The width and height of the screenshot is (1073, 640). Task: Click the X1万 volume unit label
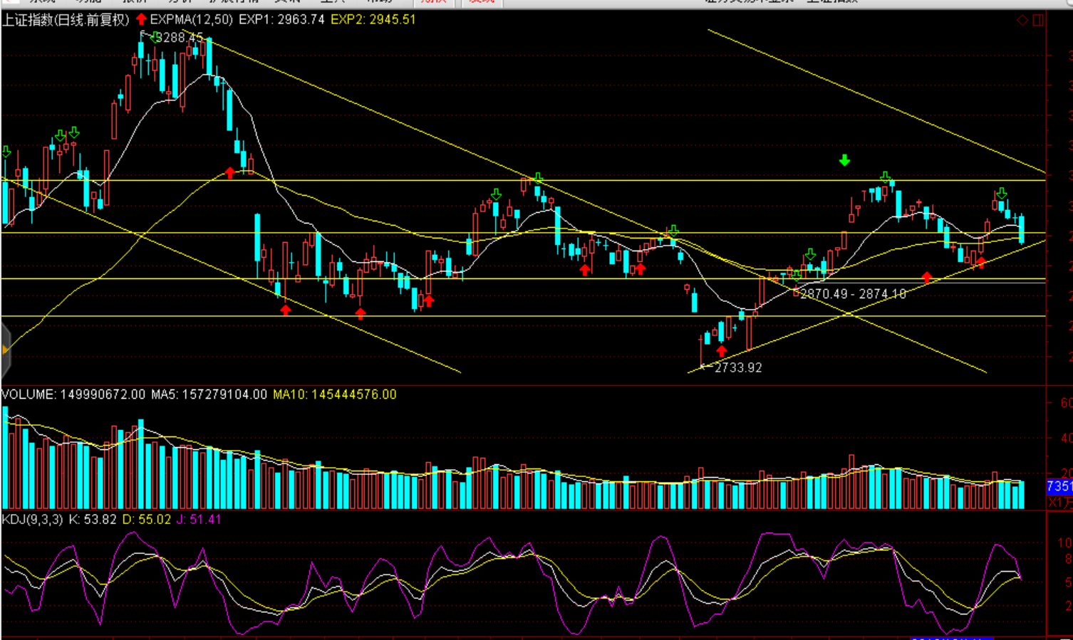(x=1059, y=502)
